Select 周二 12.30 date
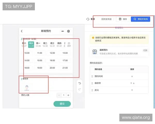Screen dimensions: 155x124 (45, 45)
